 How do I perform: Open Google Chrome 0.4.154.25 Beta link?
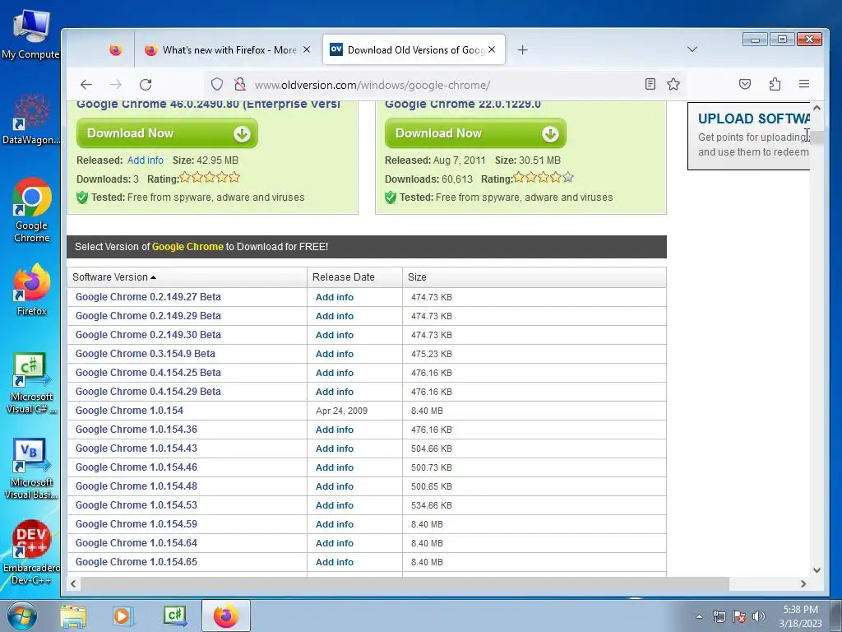point(148,373)
